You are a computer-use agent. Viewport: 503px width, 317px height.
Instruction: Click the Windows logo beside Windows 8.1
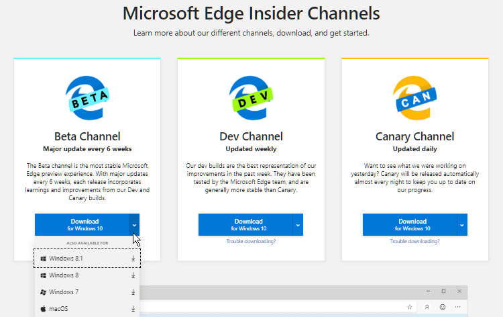pyautogui.click(x=43, y=259)
